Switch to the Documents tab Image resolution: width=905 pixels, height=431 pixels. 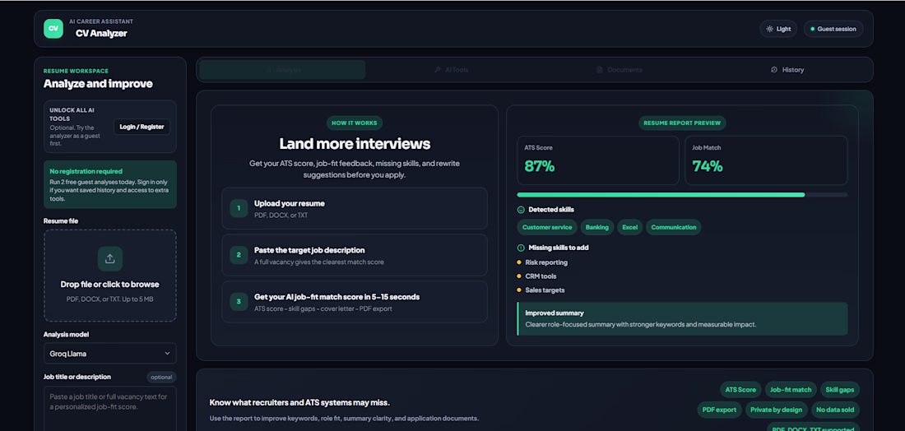(619, 70)
